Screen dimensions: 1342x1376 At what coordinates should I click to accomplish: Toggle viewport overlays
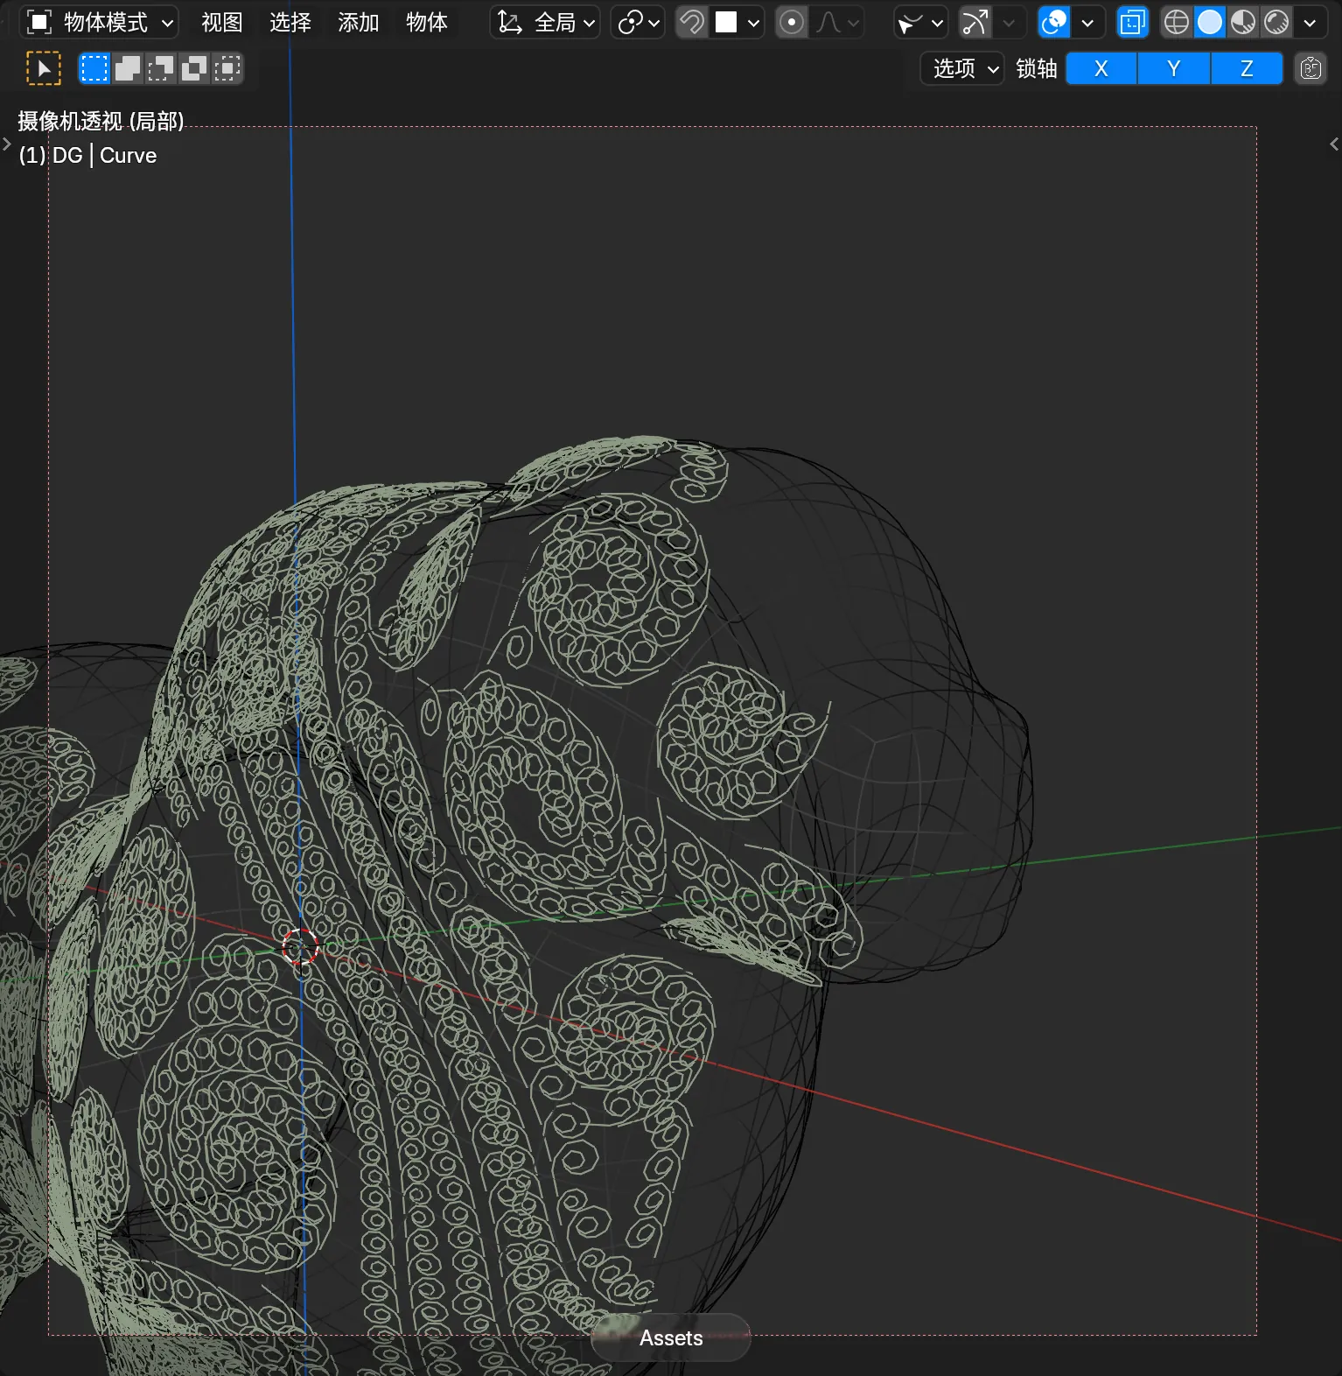[x=1054, y=22]
